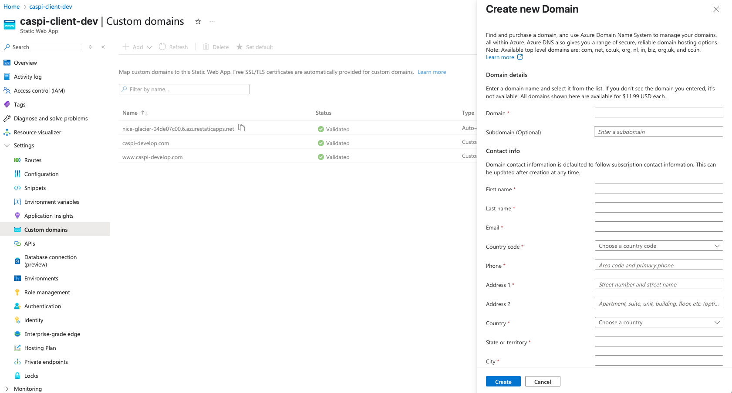
Task: Click the Domain name input field
Action: [658, 112]
